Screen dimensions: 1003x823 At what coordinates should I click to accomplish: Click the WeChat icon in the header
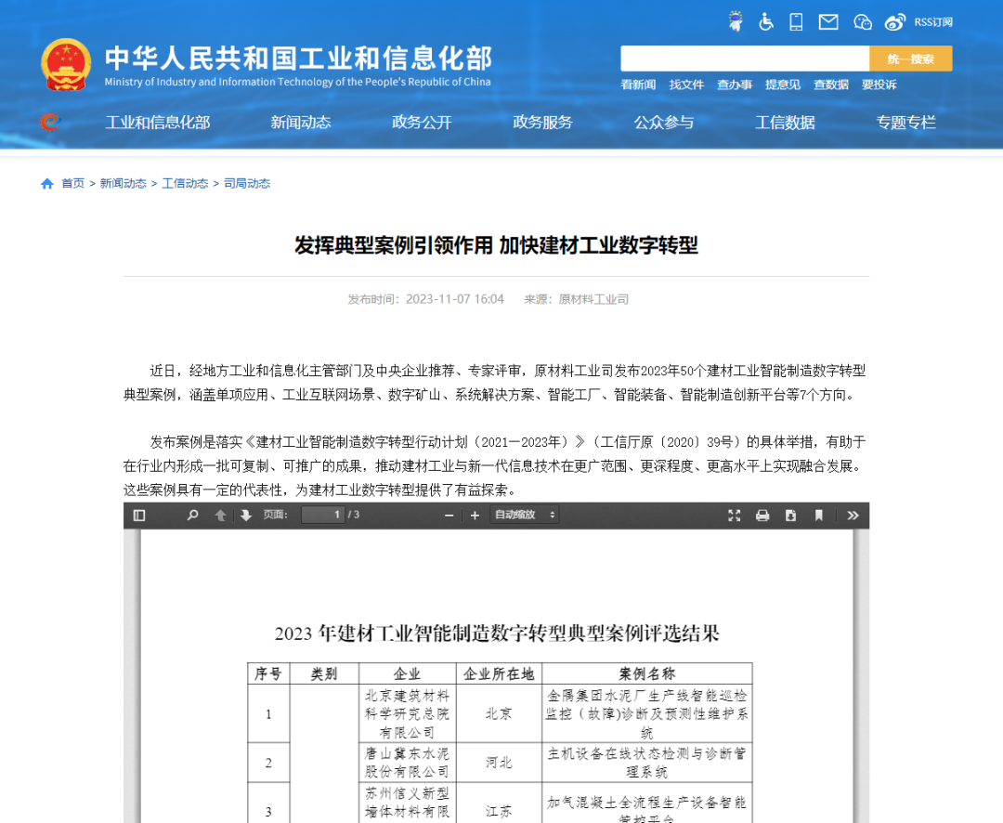[x=862, y=21]
